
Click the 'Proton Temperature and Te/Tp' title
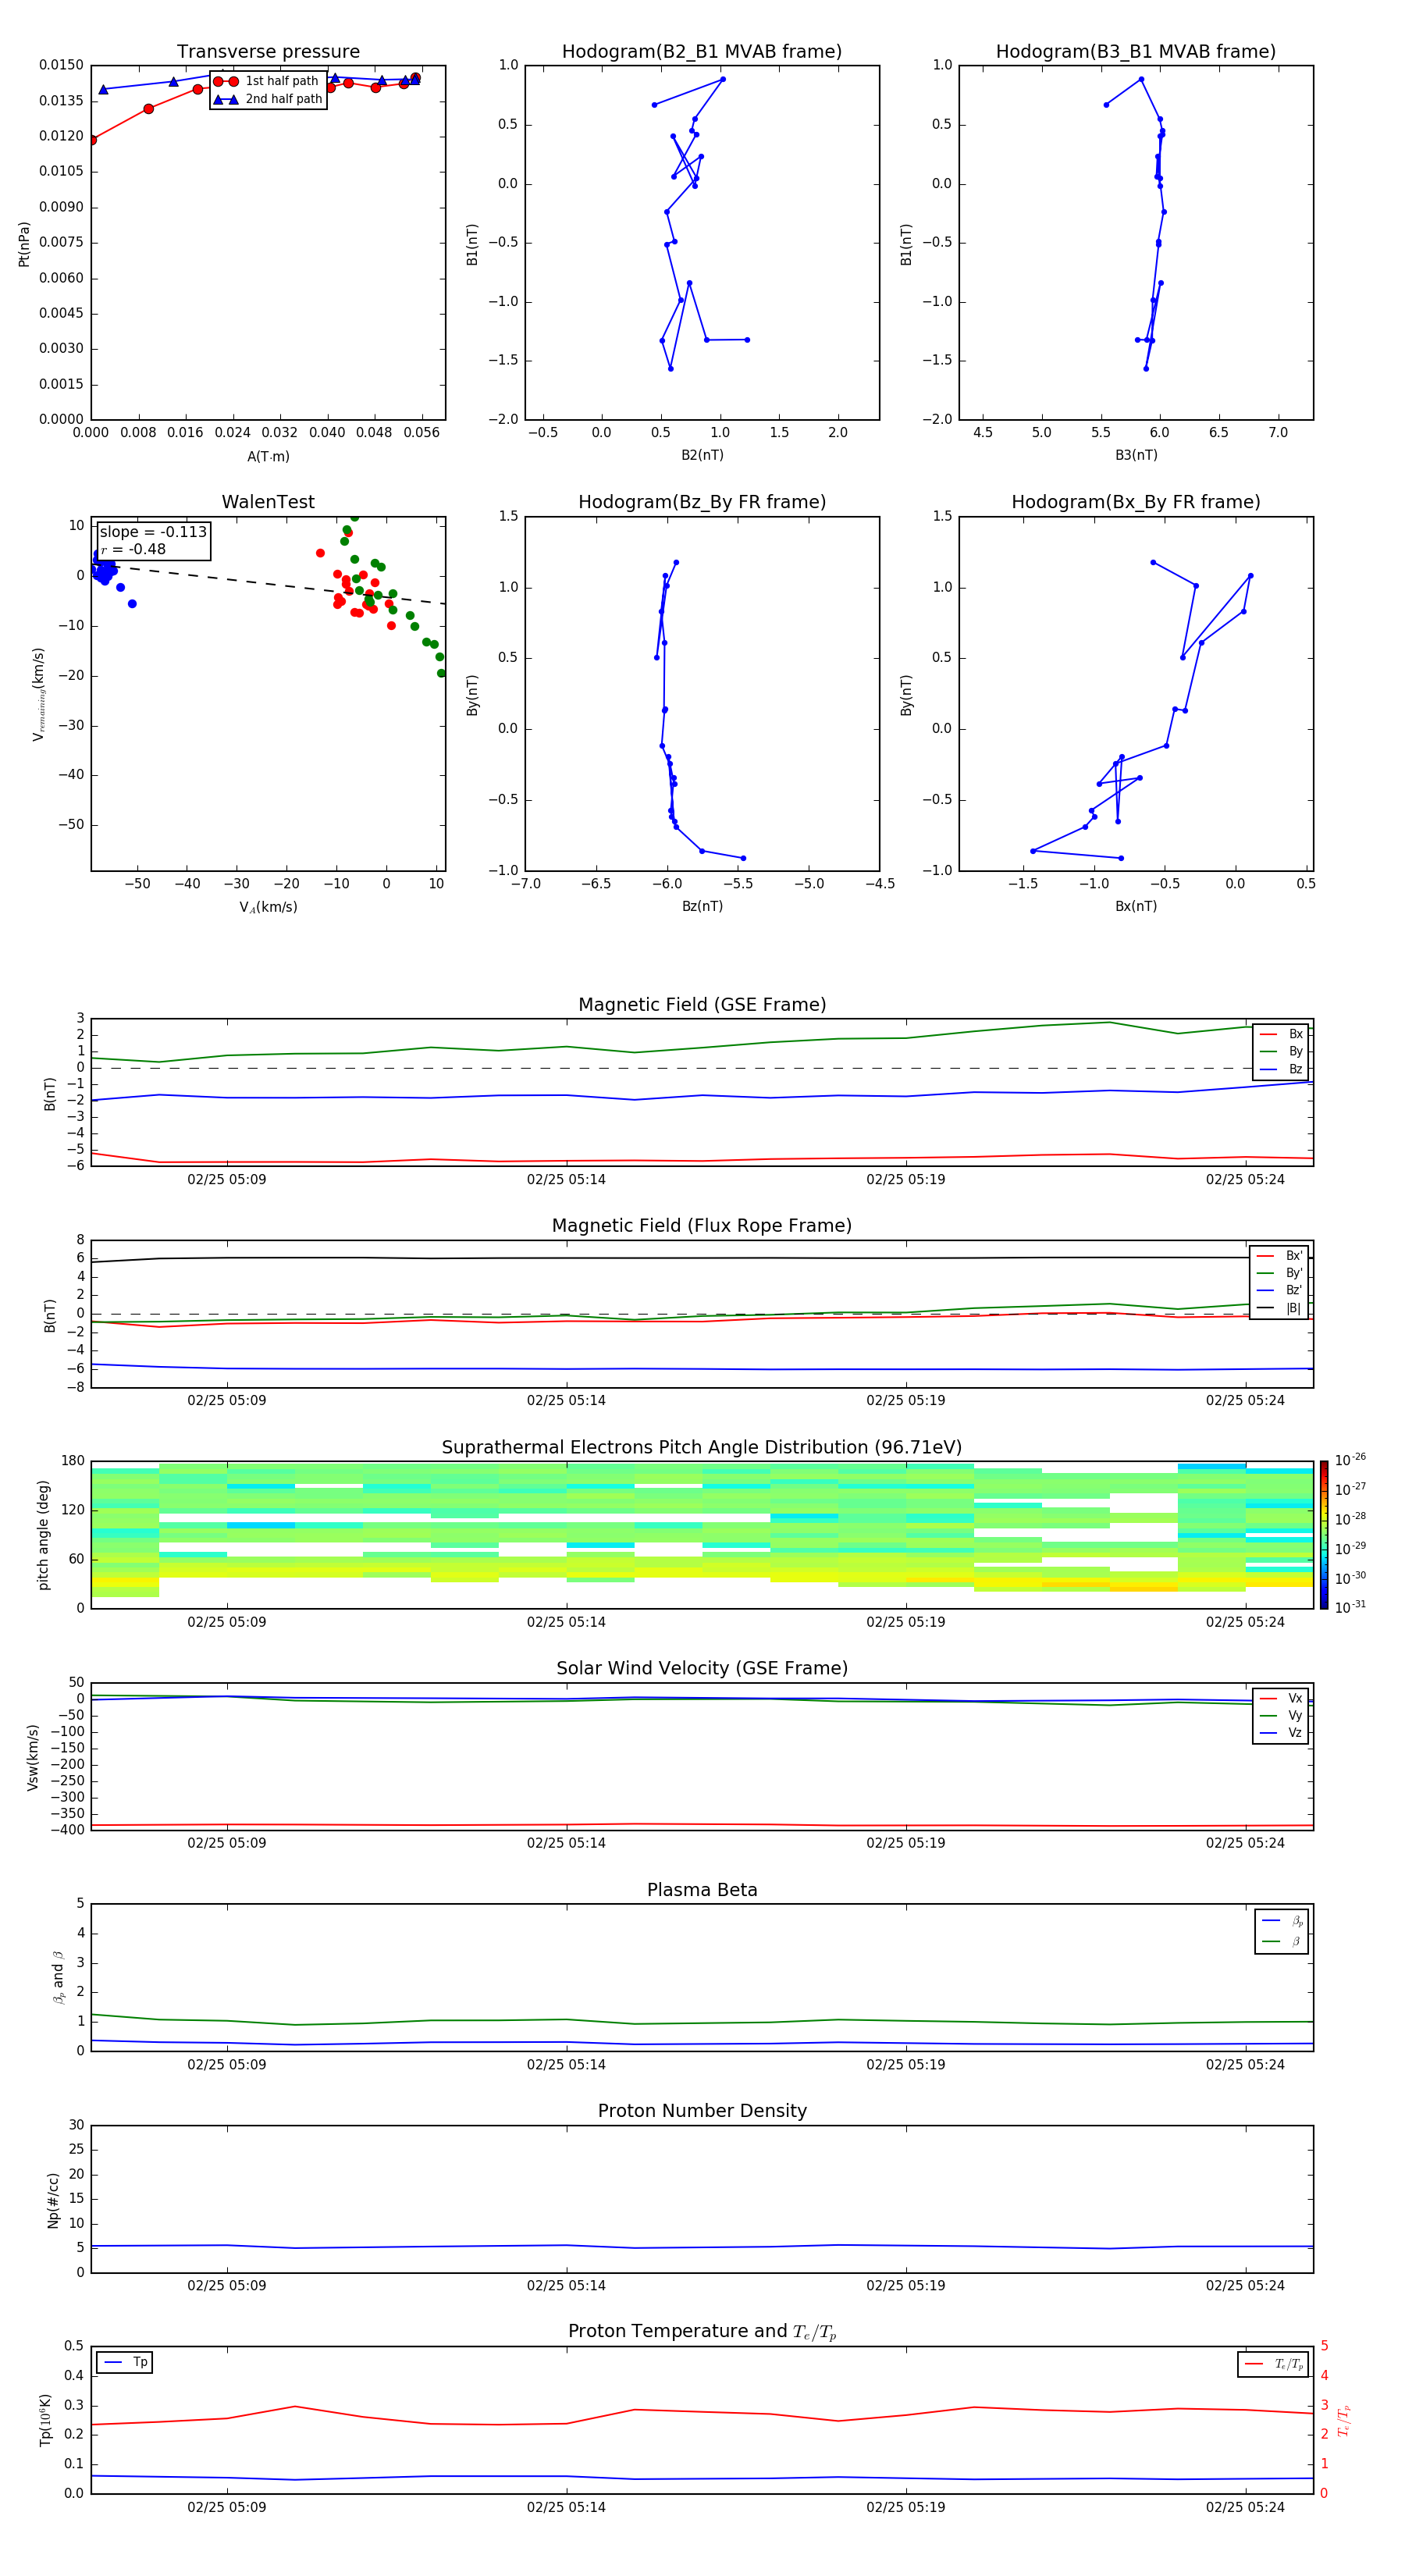coord(702,2332)
